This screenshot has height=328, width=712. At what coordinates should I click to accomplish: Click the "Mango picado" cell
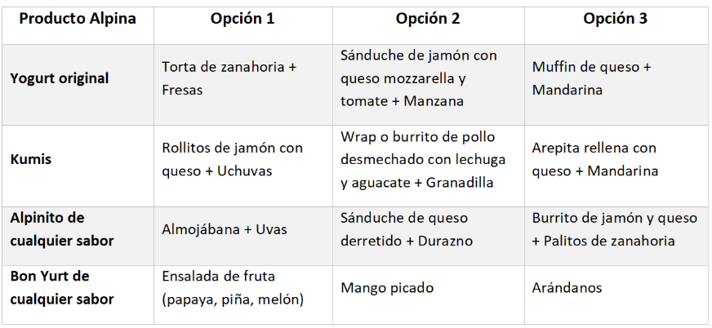387,288
